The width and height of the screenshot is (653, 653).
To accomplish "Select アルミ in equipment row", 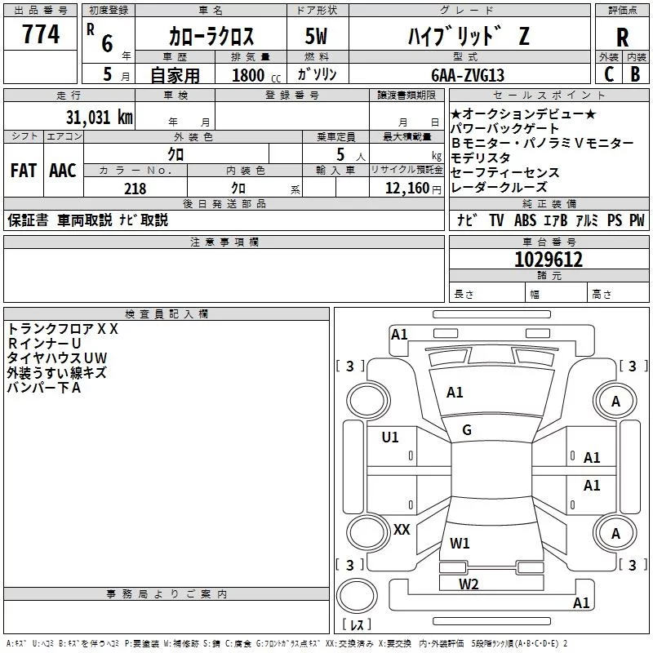I will coord(587,220).
